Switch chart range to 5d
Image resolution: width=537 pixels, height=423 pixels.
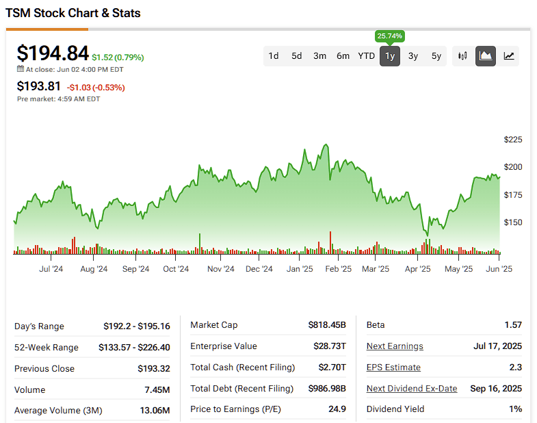[x=297, y=56]
